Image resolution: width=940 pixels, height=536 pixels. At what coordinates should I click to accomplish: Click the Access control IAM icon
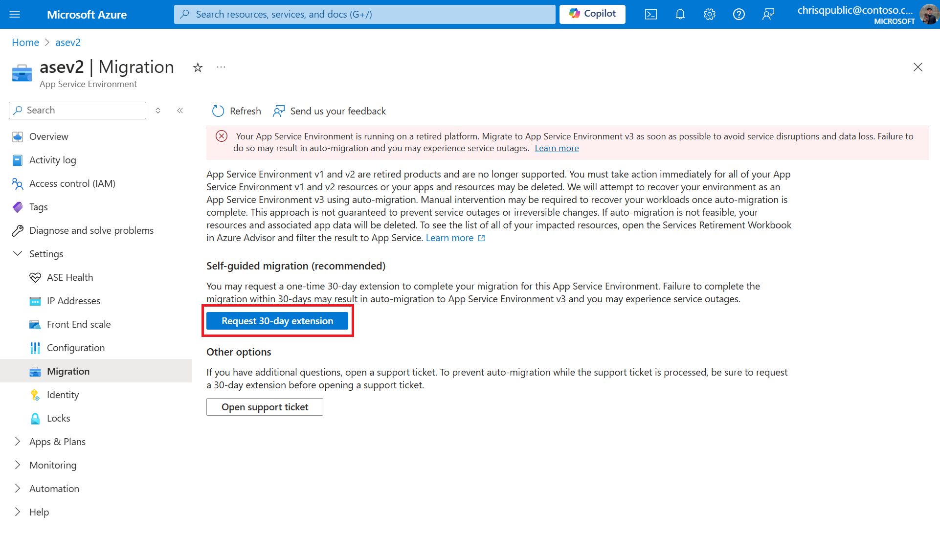click(18, 183)
